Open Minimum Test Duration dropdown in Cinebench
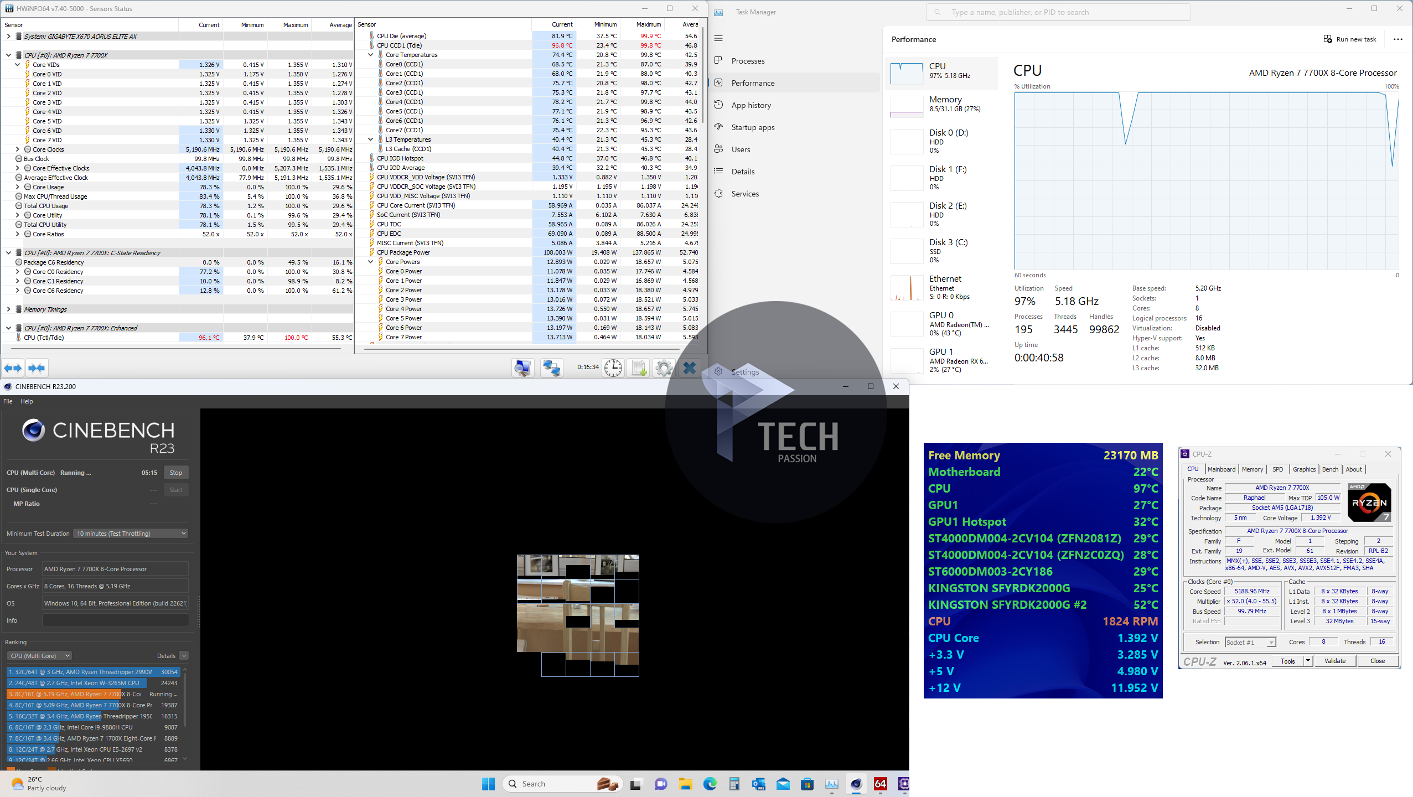 point(131,534)
